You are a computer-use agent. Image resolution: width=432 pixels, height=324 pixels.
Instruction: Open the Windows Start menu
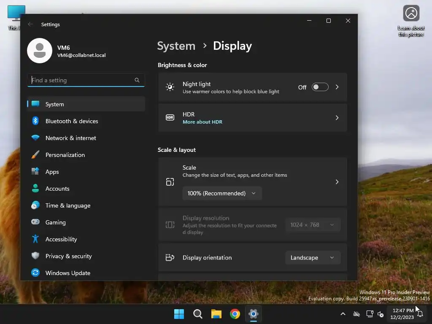tap(179, 314)
